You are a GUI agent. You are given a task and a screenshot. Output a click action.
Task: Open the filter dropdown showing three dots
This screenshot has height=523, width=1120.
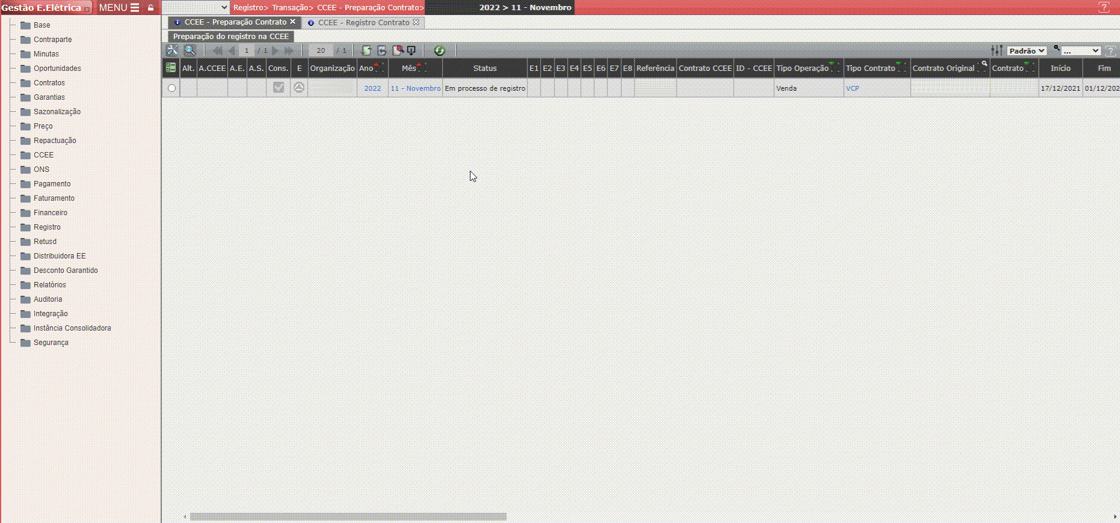(x=1080, y=51)
